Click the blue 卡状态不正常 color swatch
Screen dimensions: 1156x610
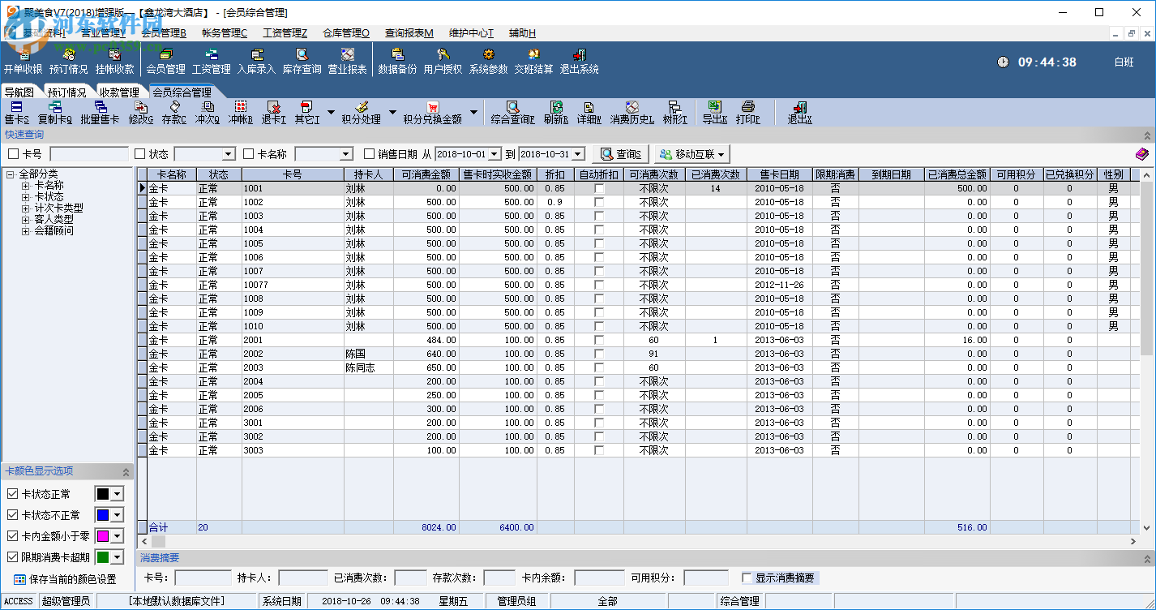point(103,515)
